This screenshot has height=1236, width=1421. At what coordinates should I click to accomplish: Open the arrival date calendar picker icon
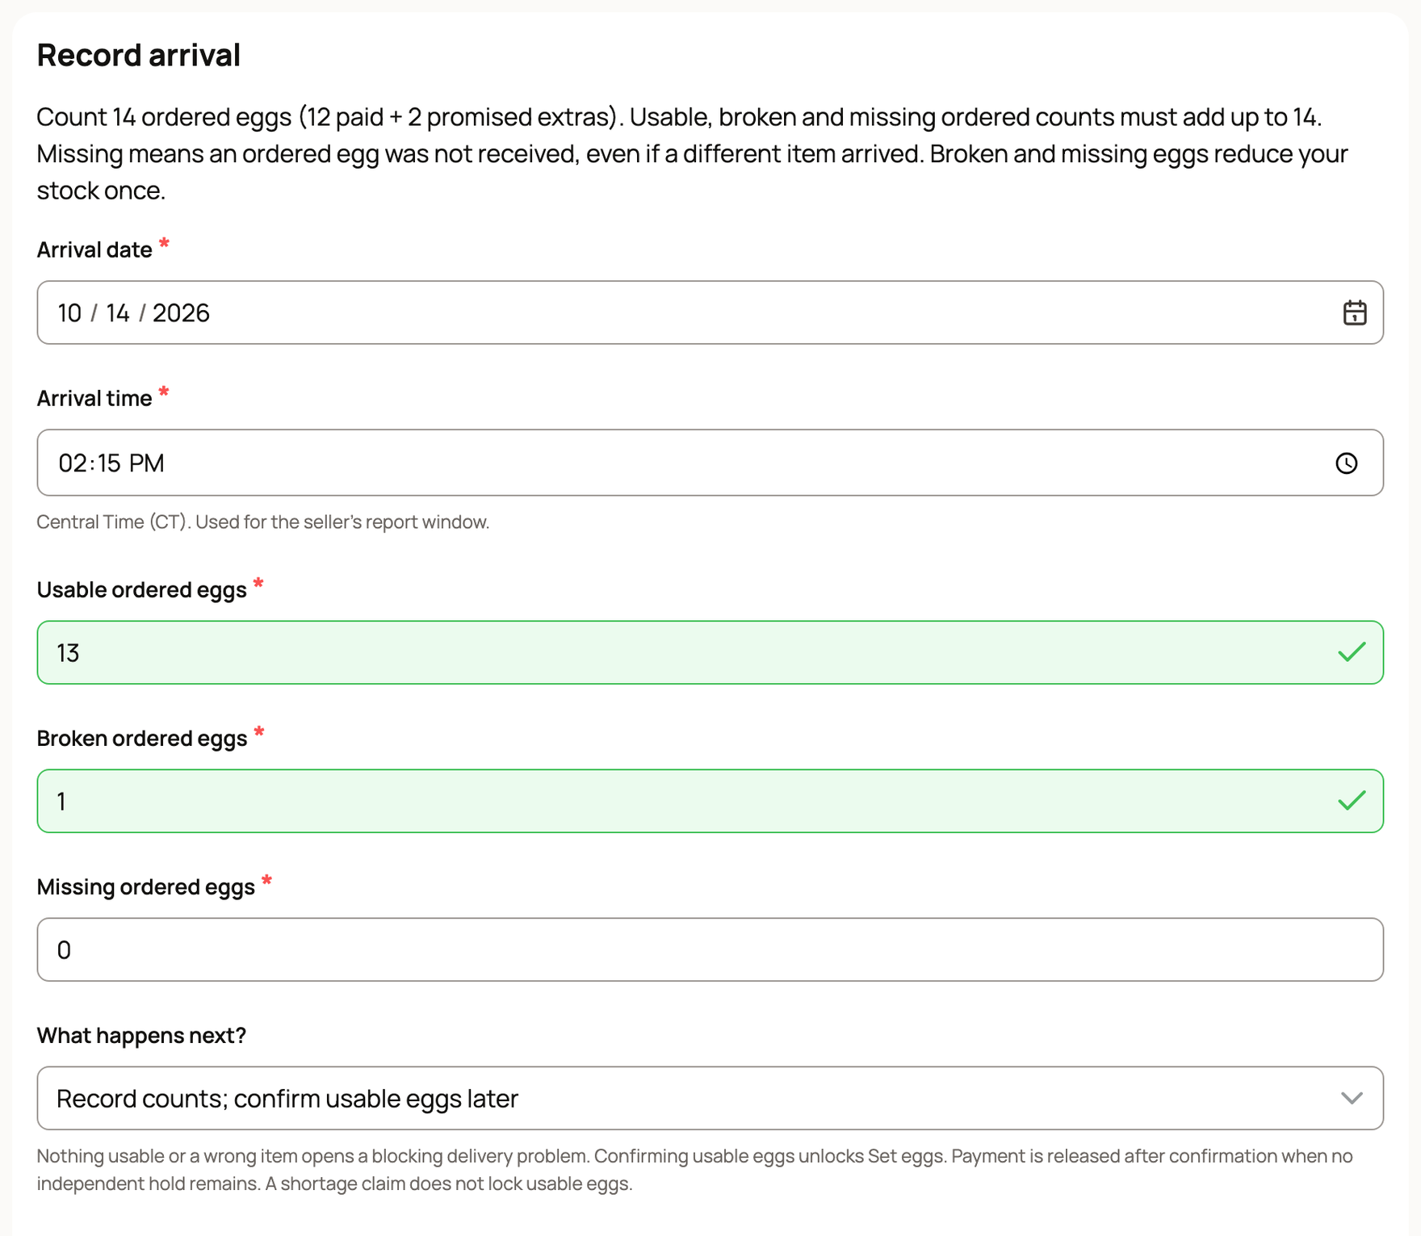pos(1354,312)
